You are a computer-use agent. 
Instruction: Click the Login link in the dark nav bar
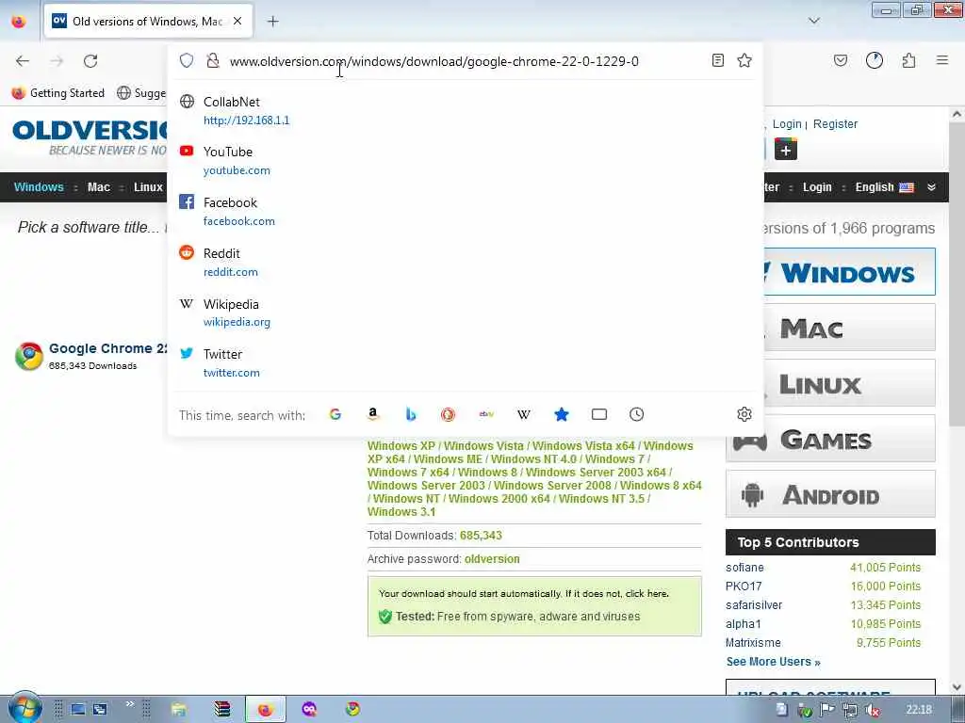pos(817,187)
